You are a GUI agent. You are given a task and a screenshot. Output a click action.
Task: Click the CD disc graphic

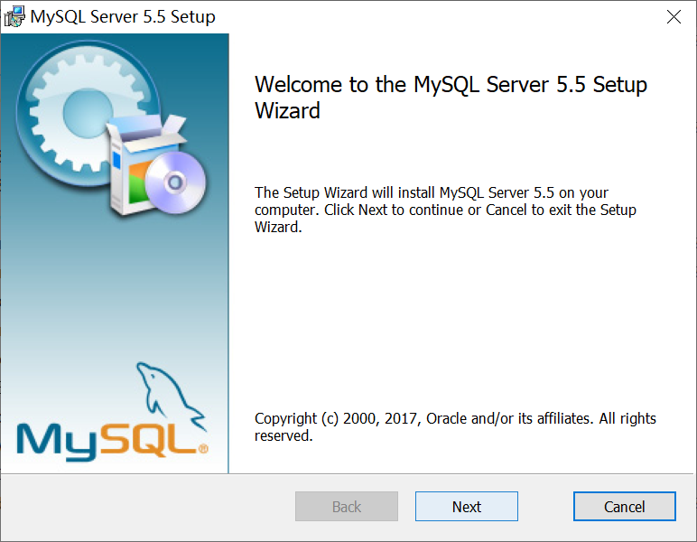click(178, 181)
